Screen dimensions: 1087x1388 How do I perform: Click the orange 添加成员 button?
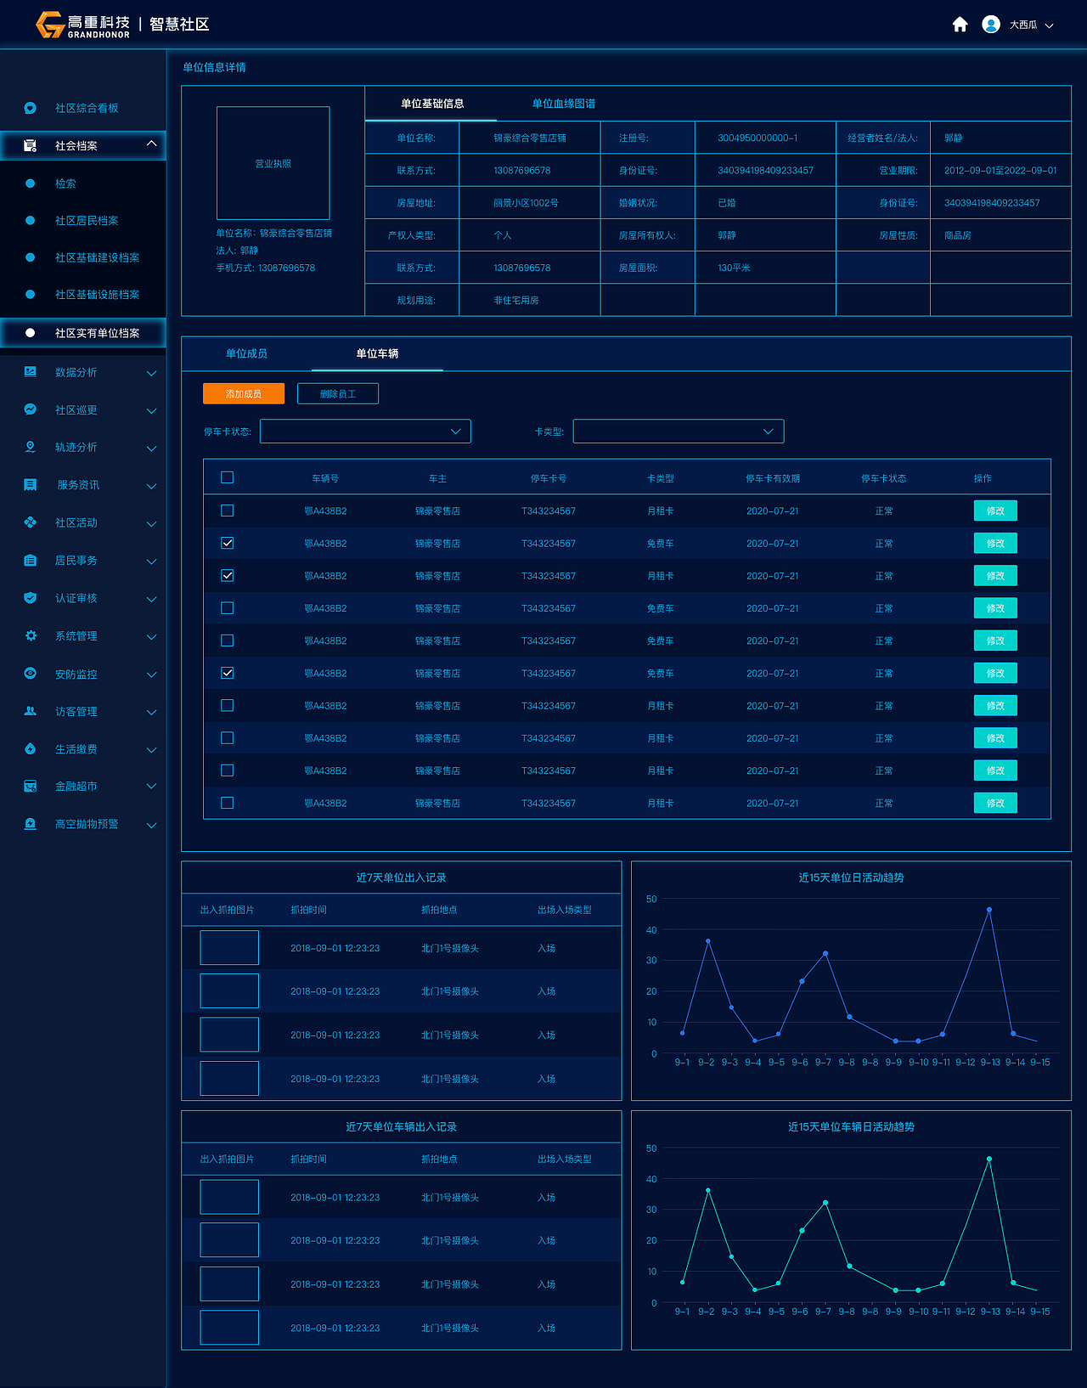click(x=244, y=394)
